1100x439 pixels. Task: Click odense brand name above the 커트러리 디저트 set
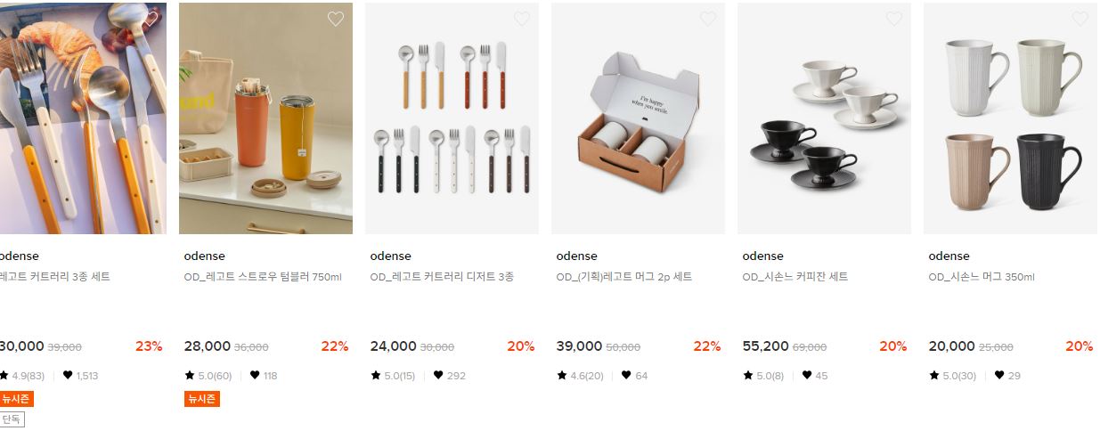(x=390, y=256)
